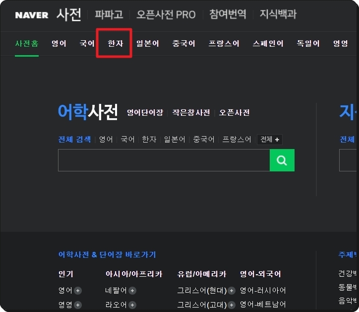359x312 pixels.
Task: Choose 전체 검색 search filter
Action: coord(74,139)
